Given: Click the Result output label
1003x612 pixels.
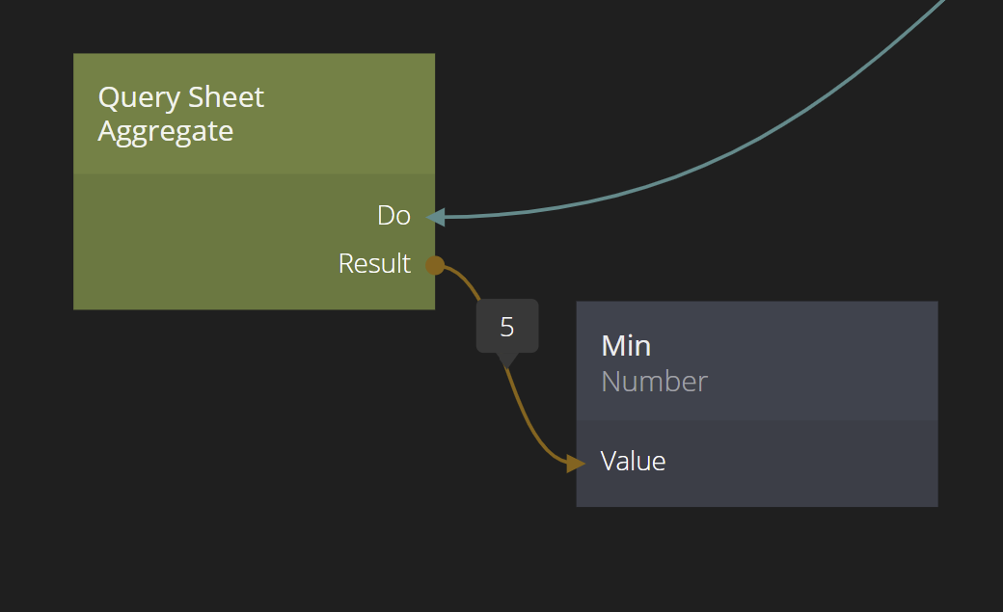Looking at the screenshot, I should (374, 264).
